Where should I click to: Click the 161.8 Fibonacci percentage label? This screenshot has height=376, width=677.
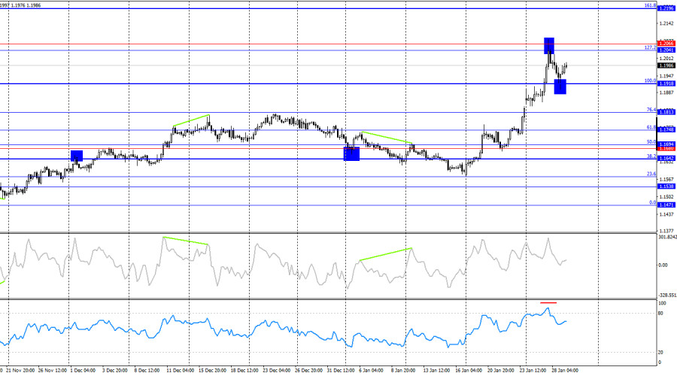tap(650, 5)
